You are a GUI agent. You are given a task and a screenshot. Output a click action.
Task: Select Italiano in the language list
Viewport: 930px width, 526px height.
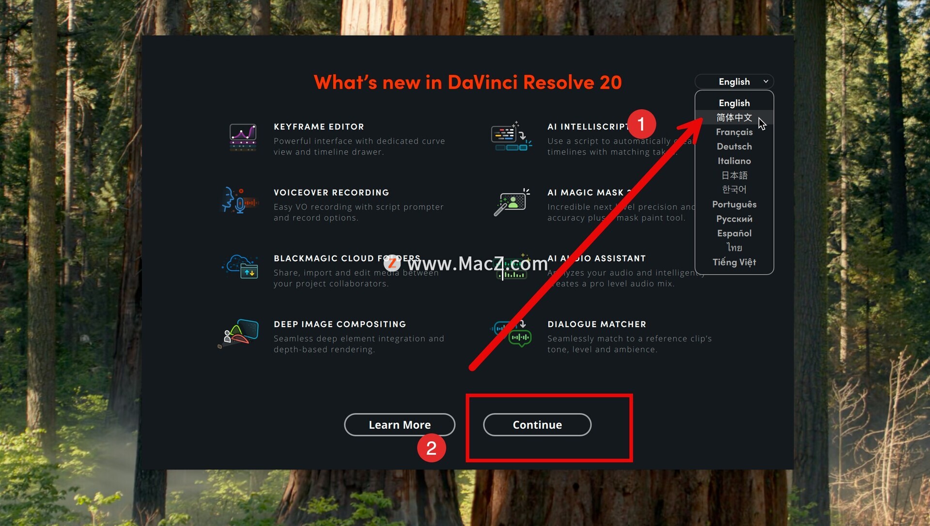734,161
